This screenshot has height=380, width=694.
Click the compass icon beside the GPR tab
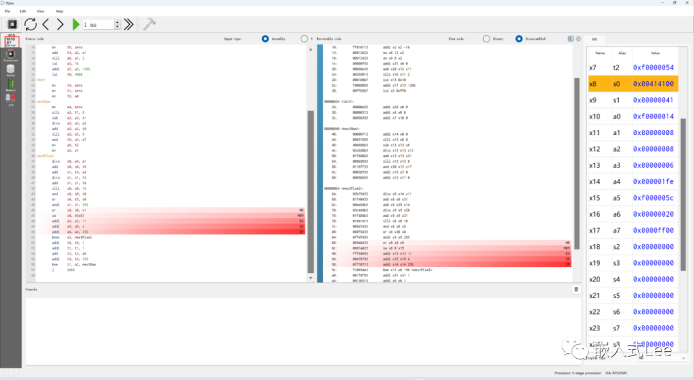(578, 39)
